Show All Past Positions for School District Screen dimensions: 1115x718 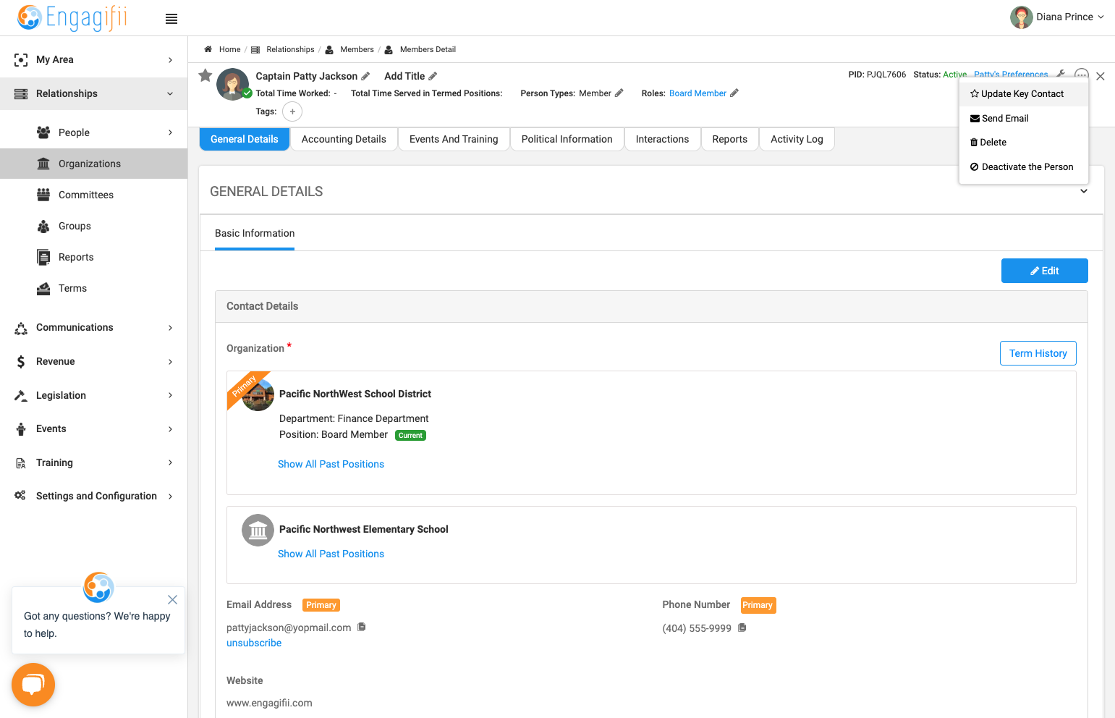point(331,464)
